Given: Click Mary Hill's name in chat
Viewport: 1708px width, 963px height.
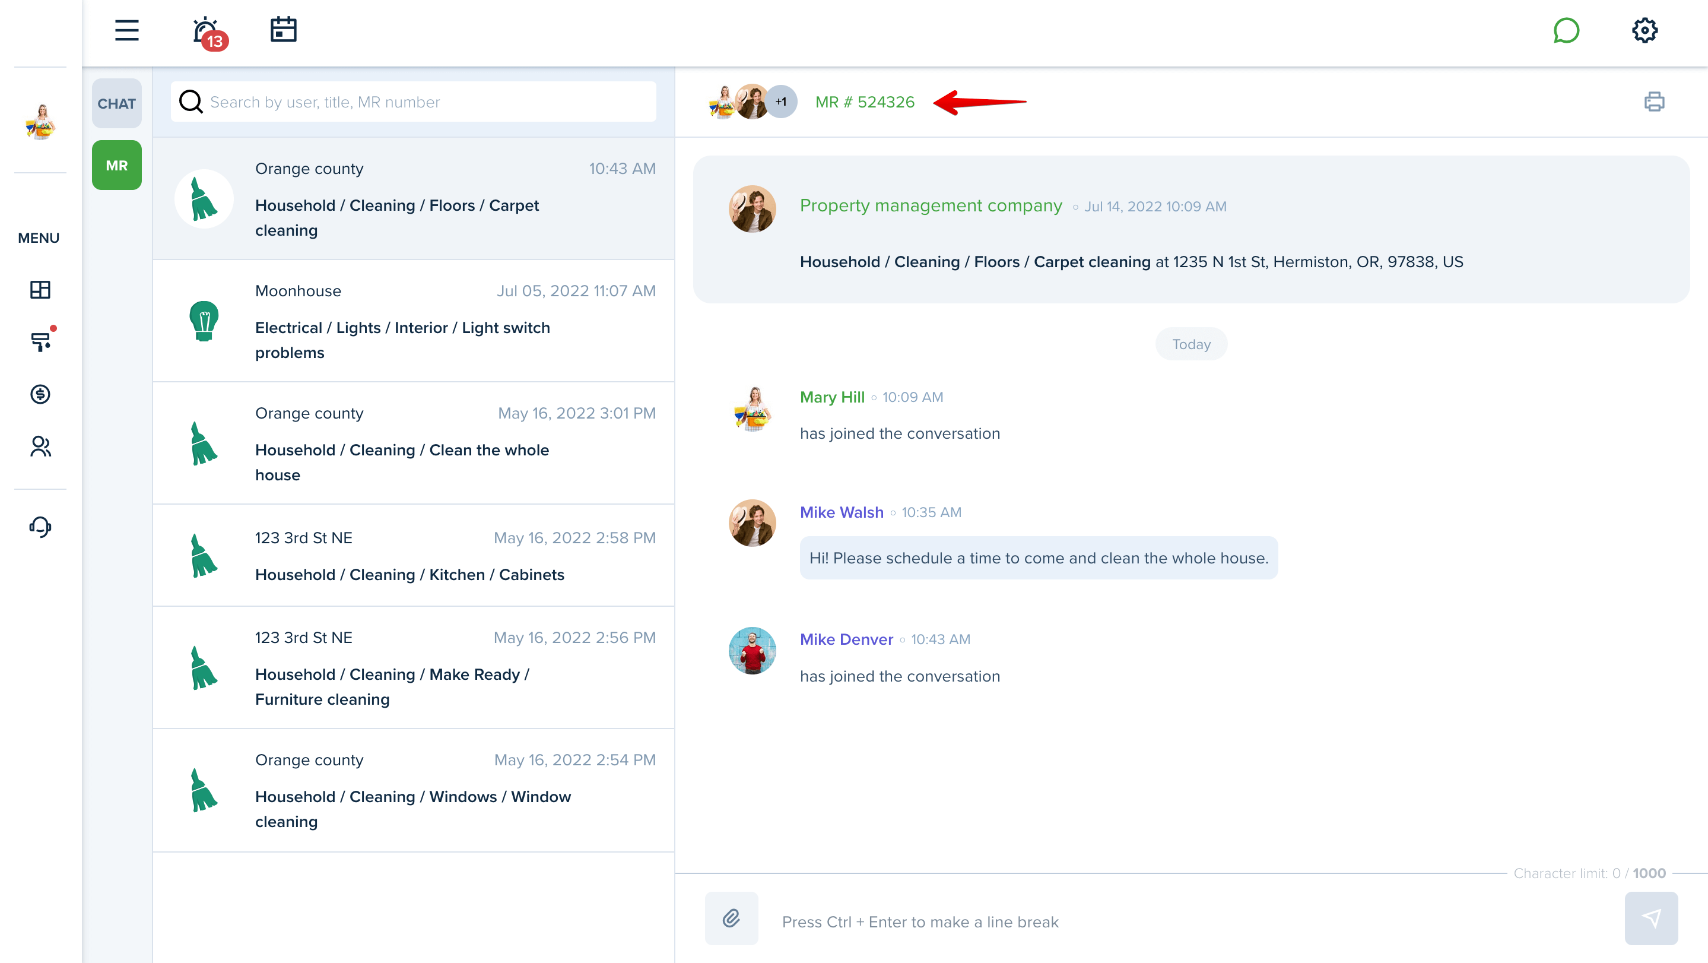Looking at the screenshot, I should coord(832,397).
